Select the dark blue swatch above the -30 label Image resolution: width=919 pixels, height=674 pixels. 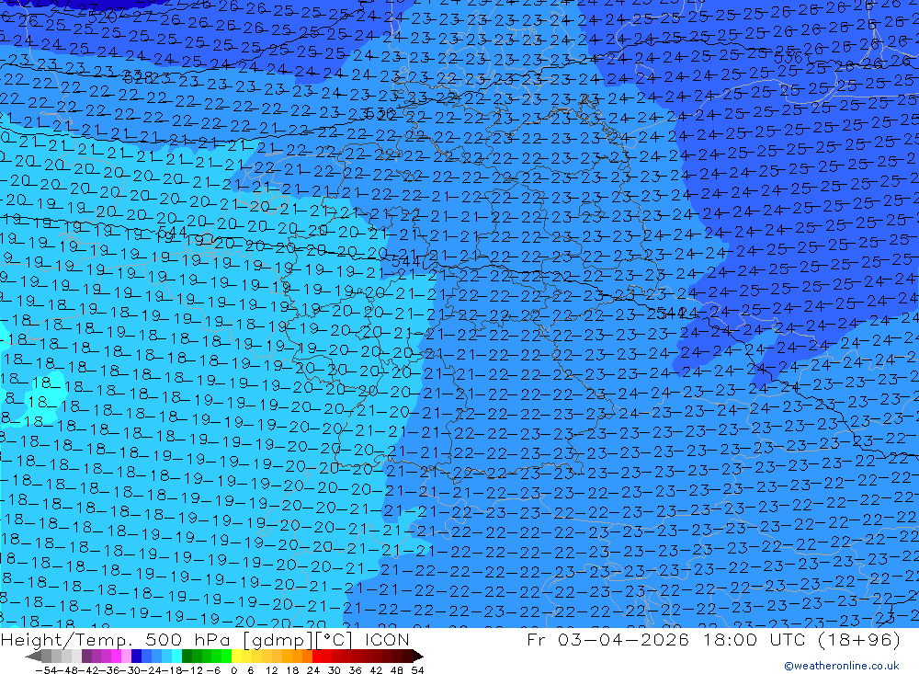137,656
